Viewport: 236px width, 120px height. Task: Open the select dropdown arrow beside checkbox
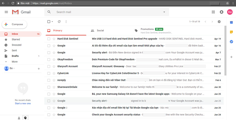(52, 22)
